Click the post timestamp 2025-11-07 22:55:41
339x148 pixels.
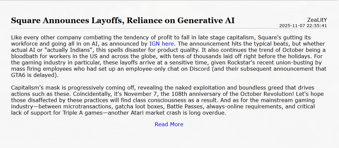(x=303, y=25)
